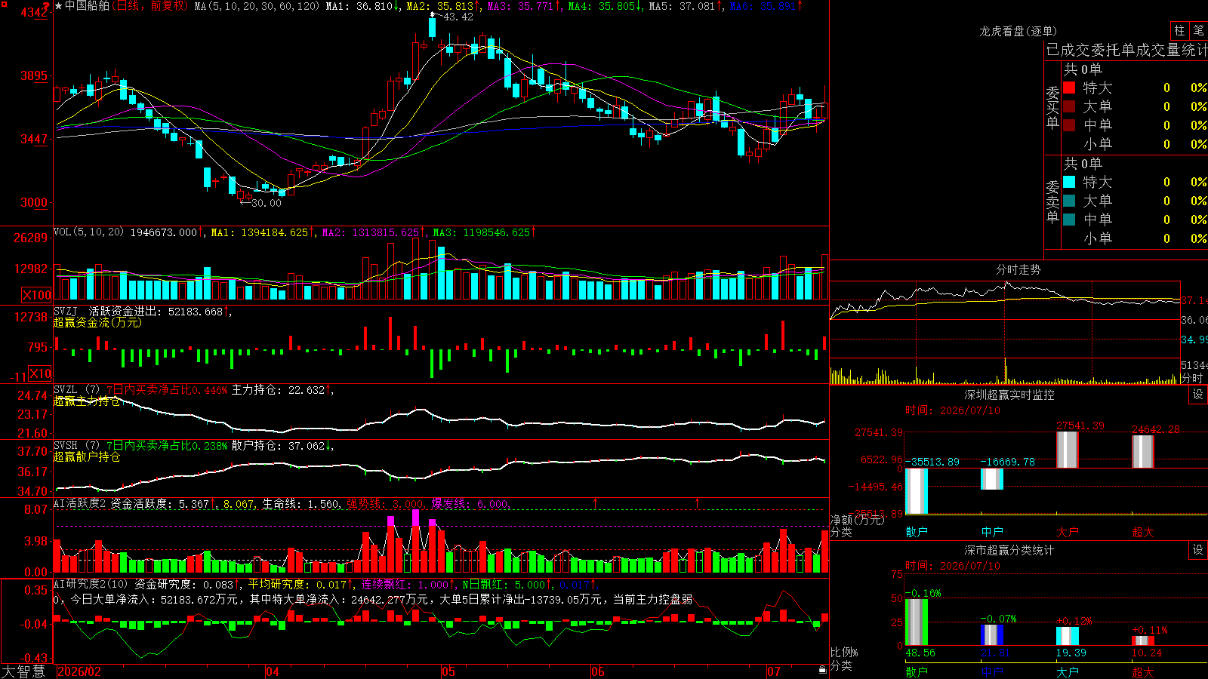Image resolution: width=1208 pixels, height=679 pixels.
Task: Click the 05 month marker on timeline
Action: coord(448,671)
